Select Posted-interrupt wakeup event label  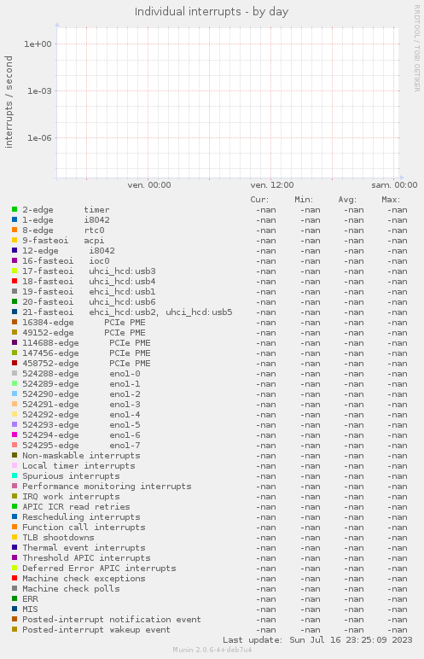96,630
